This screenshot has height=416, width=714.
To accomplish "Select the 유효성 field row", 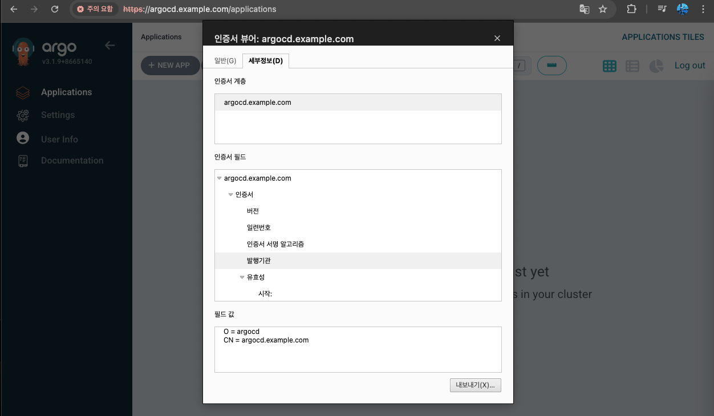I will [358, 278].
